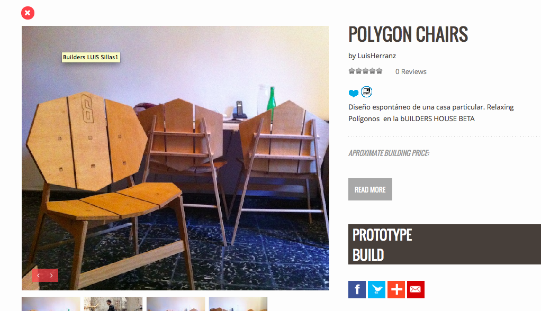Viewport: 541px width, 311px height.
Task: Show the previous photo in the gallery
Action: coord(38,276)
